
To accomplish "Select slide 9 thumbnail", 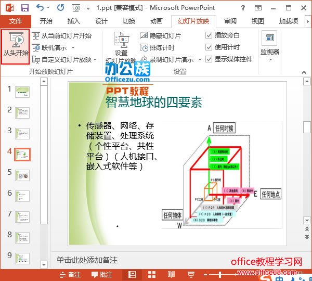I will click(22, 258).
